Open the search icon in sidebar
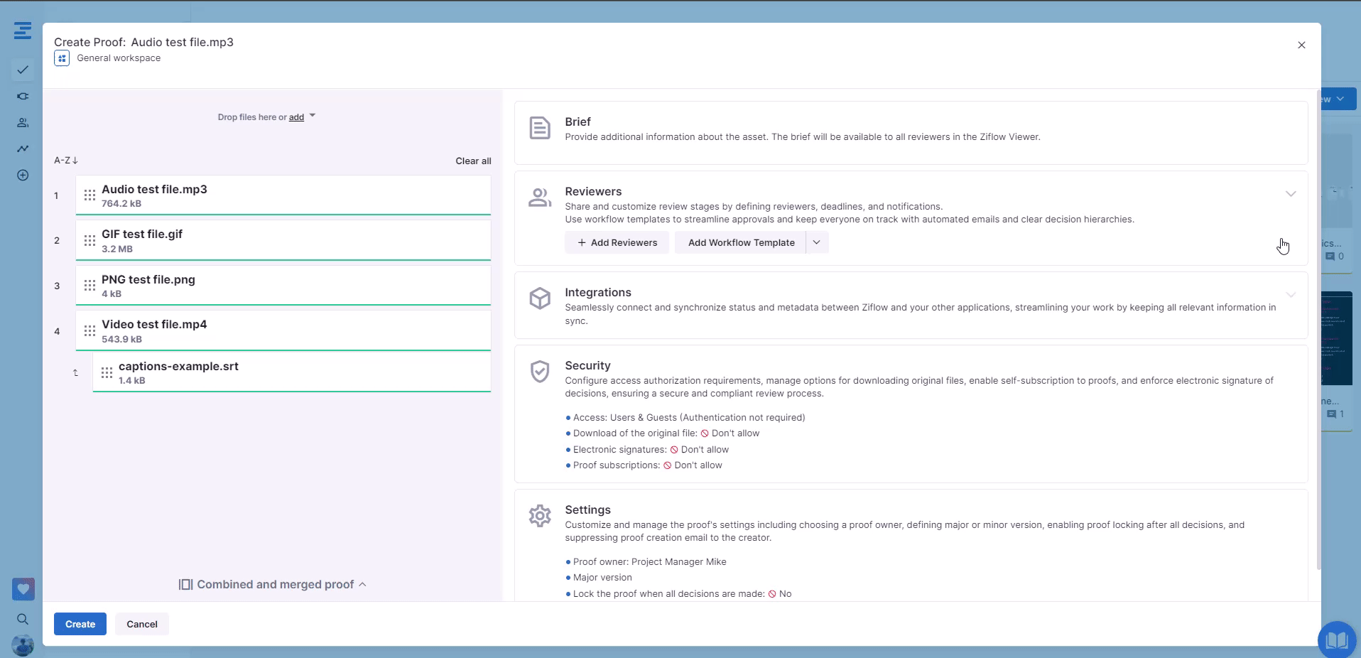The image size is (1361, 658). coord(23,619)
